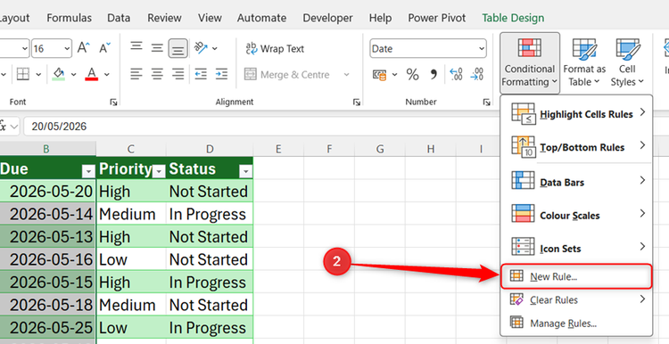Select New Rule... menu item

pyautogui.click(x=576, y=276)
